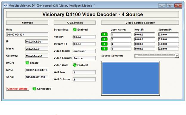
Task: Click Stream IP field for source 4
Action: (168, 49)
